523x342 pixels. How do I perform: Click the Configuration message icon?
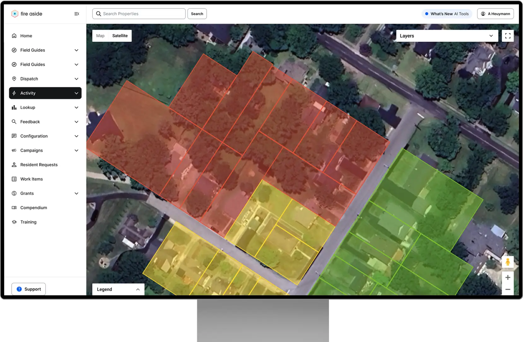(14, 136)
